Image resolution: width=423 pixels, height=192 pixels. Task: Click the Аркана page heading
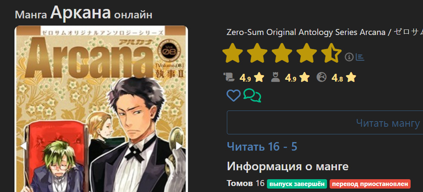click(81, 12)
